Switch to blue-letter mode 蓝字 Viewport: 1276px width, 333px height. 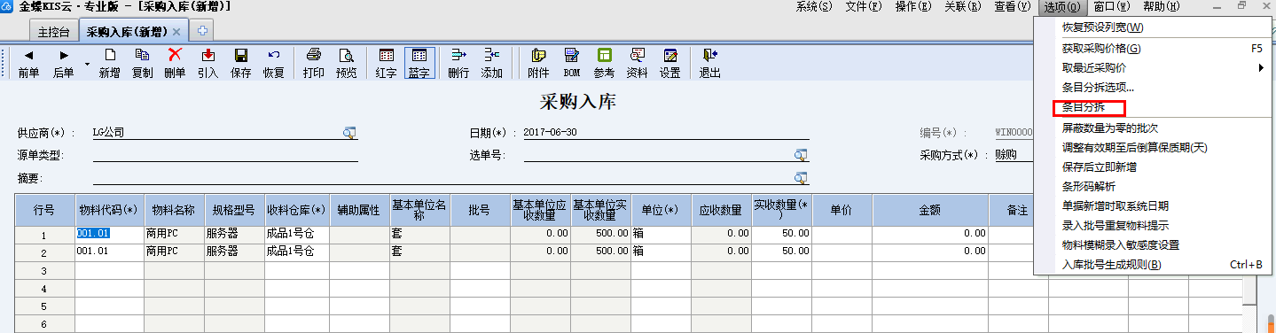(x=419, y=64)
